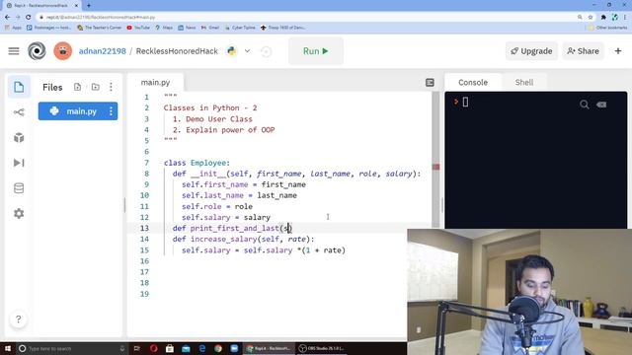Open the Settings gear sidebar icon
The width and height of the screenshot is (632, 355).
point(19,213)
